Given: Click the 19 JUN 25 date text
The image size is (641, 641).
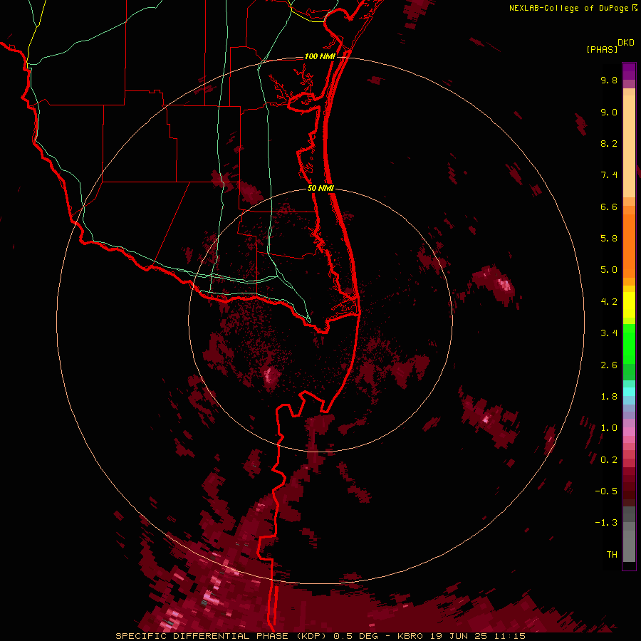Looking at the screenshot, I should pyautogui.click(x=457, y=636).
